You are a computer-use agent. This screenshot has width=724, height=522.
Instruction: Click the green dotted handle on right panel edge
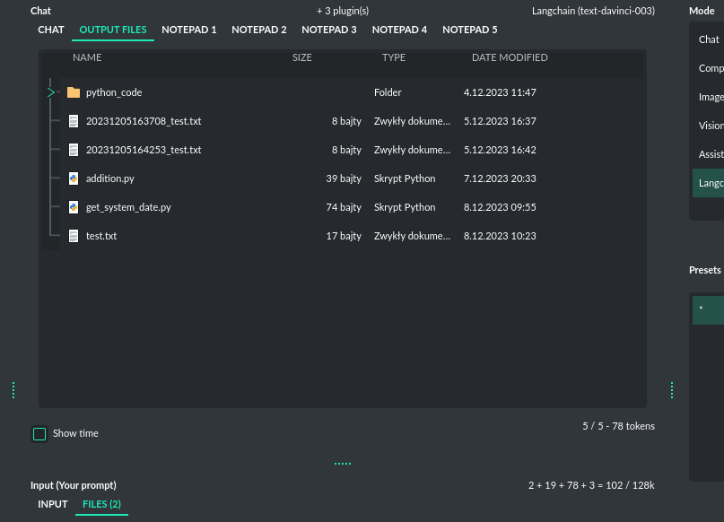[671, 389]
